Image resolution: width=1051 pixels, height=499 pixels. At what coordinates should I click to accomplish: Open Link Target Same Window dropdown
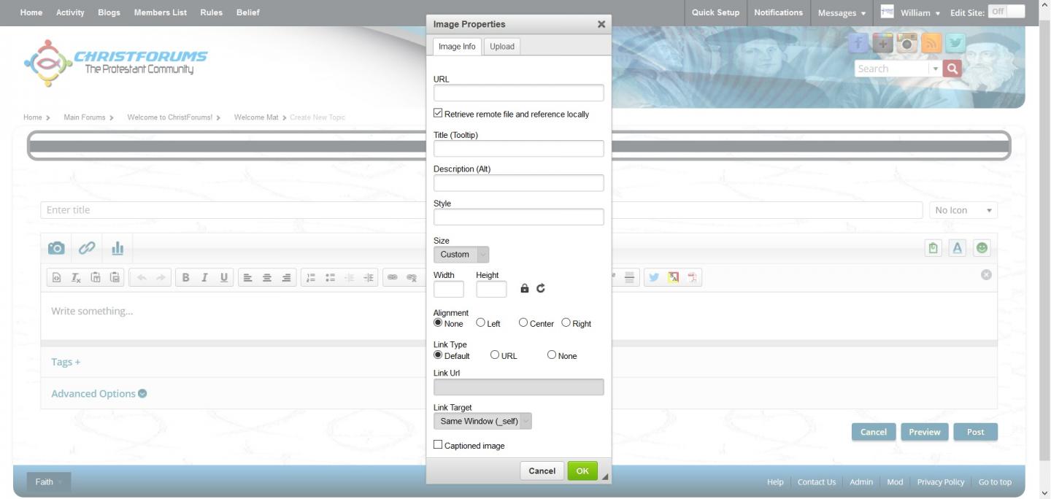pos(482,421)
